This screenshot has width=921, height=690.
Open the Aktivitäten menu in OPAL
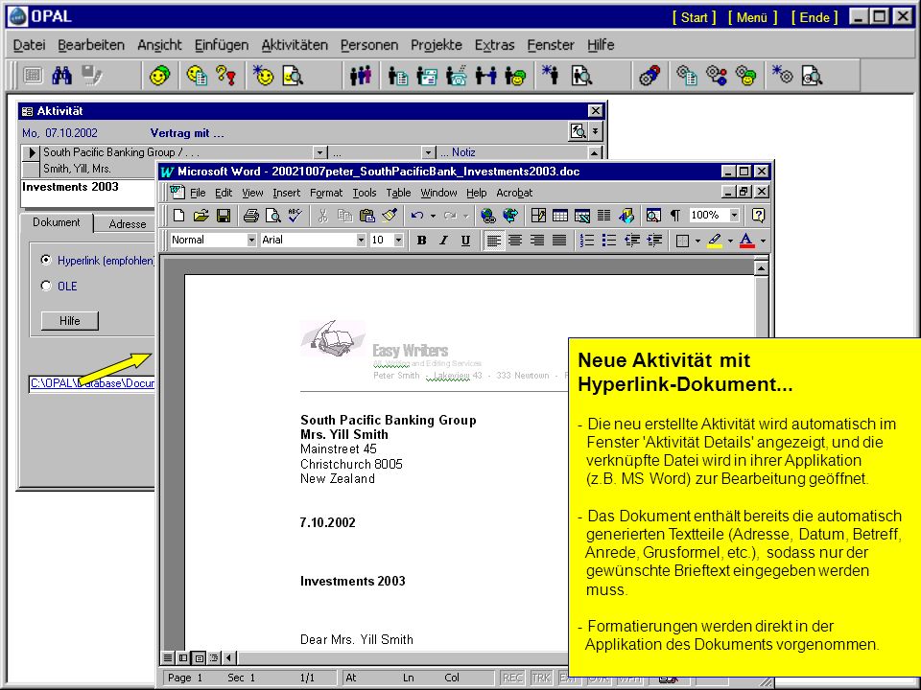pos(295,45)
